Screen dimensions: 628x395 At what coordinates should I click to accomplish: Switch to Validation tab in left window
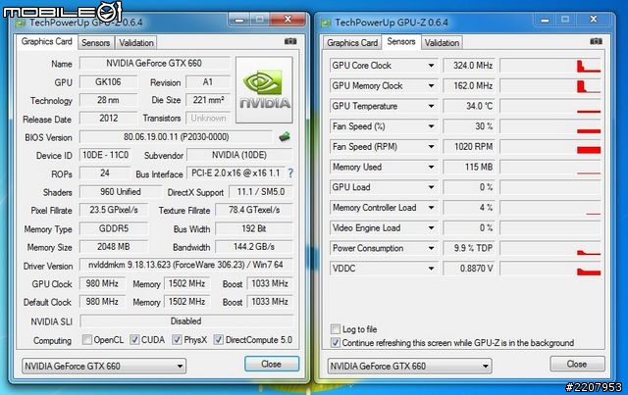[136, 43]
